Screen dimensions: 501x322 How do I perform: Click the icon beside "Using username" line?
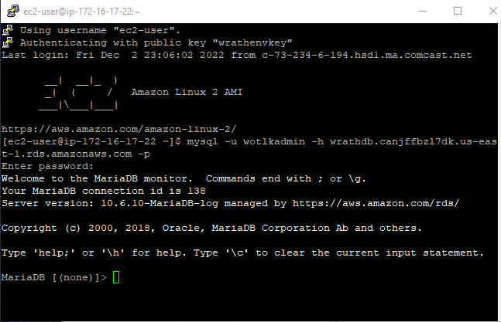(x=7, y=30)
